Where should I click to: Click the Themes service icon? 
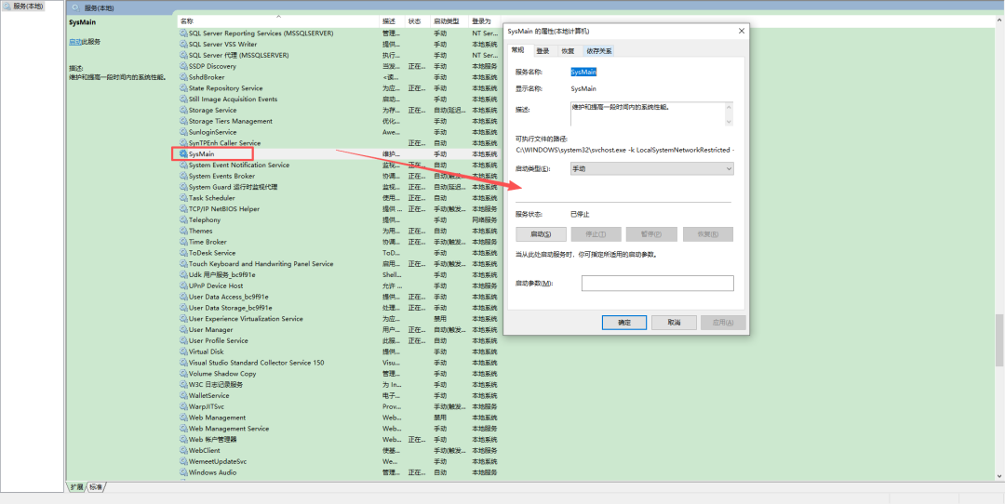point(183,231)
